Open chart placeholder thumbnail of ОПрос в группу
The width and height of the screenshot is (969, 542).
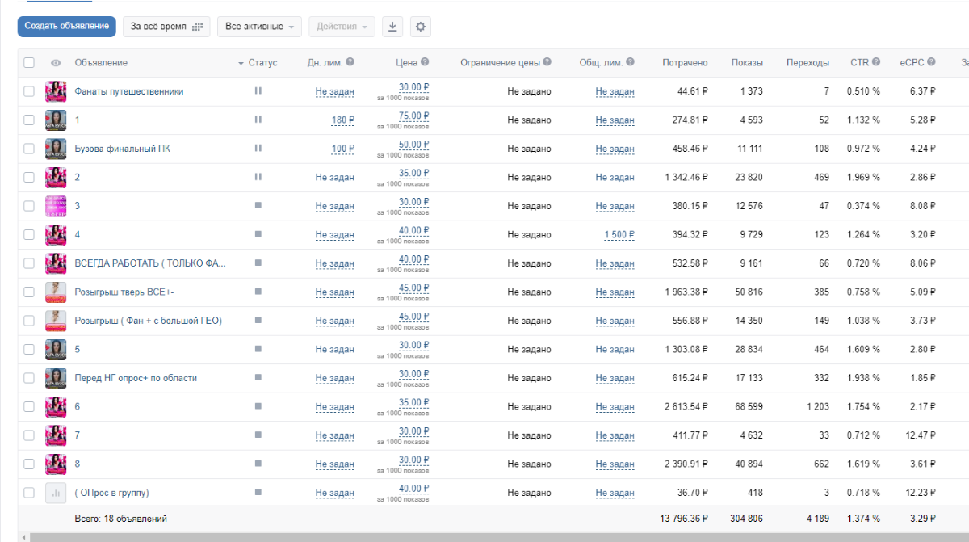(x=56, y=493)
